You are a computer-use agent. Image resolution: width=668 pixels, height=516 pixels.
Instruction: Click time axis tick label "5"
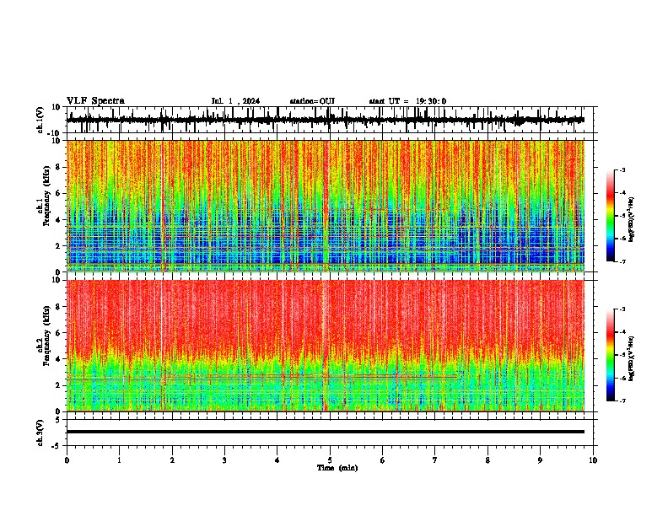330,460
